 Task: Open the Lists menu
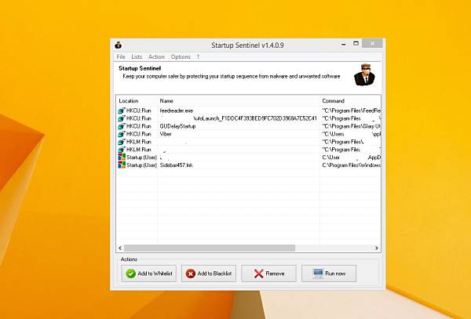137,56
